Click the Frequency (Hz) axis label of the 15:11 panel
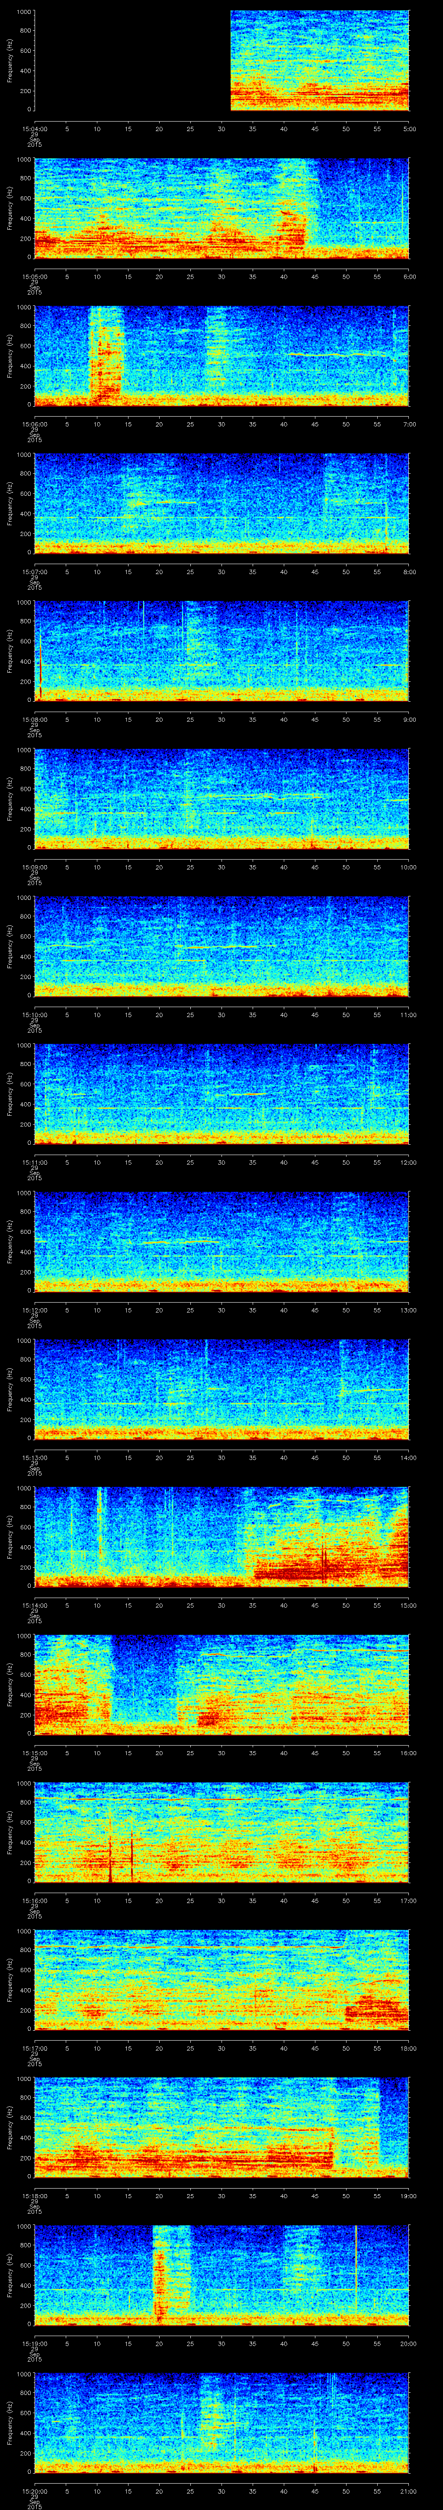Image resolution: width=443 pixels, height=2510 pixels. [x=10, y=1094]
